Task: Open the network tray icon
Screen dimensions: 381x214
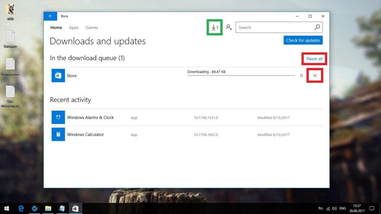Action: click(328, 208)
